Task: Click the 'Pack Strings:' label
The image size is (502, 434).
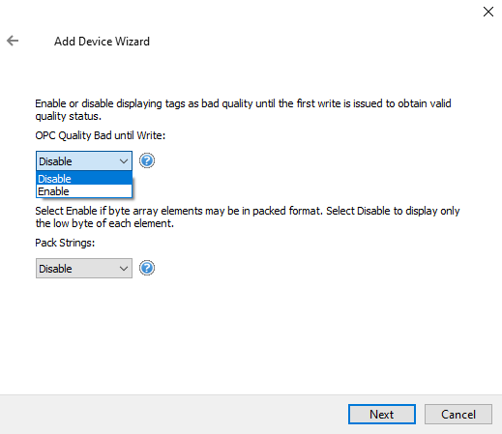Action: click(65, 243)
